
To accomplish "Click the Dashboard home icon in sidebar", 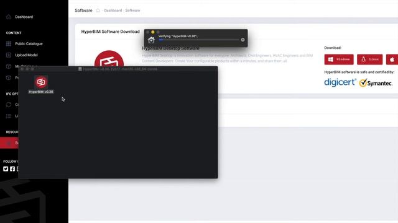I will pos(9,17).
